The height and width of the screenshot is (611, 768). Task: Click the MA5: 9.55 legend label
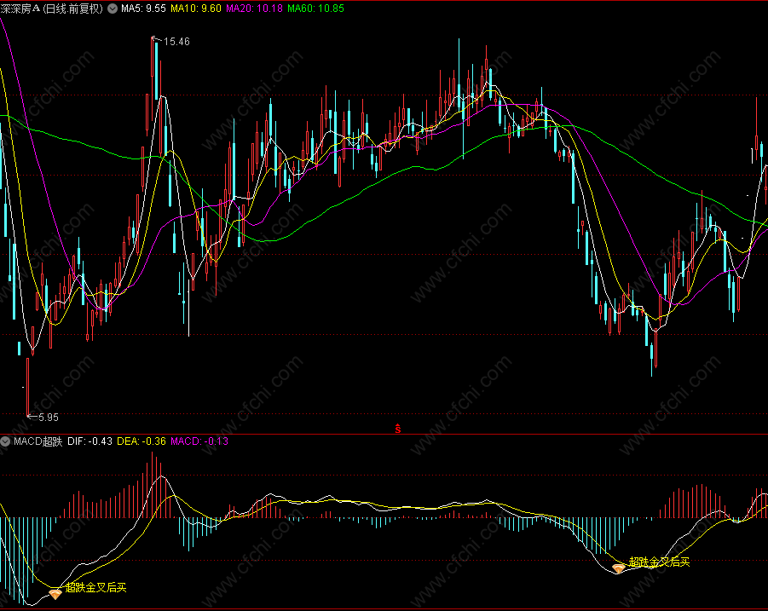point(143,9)
